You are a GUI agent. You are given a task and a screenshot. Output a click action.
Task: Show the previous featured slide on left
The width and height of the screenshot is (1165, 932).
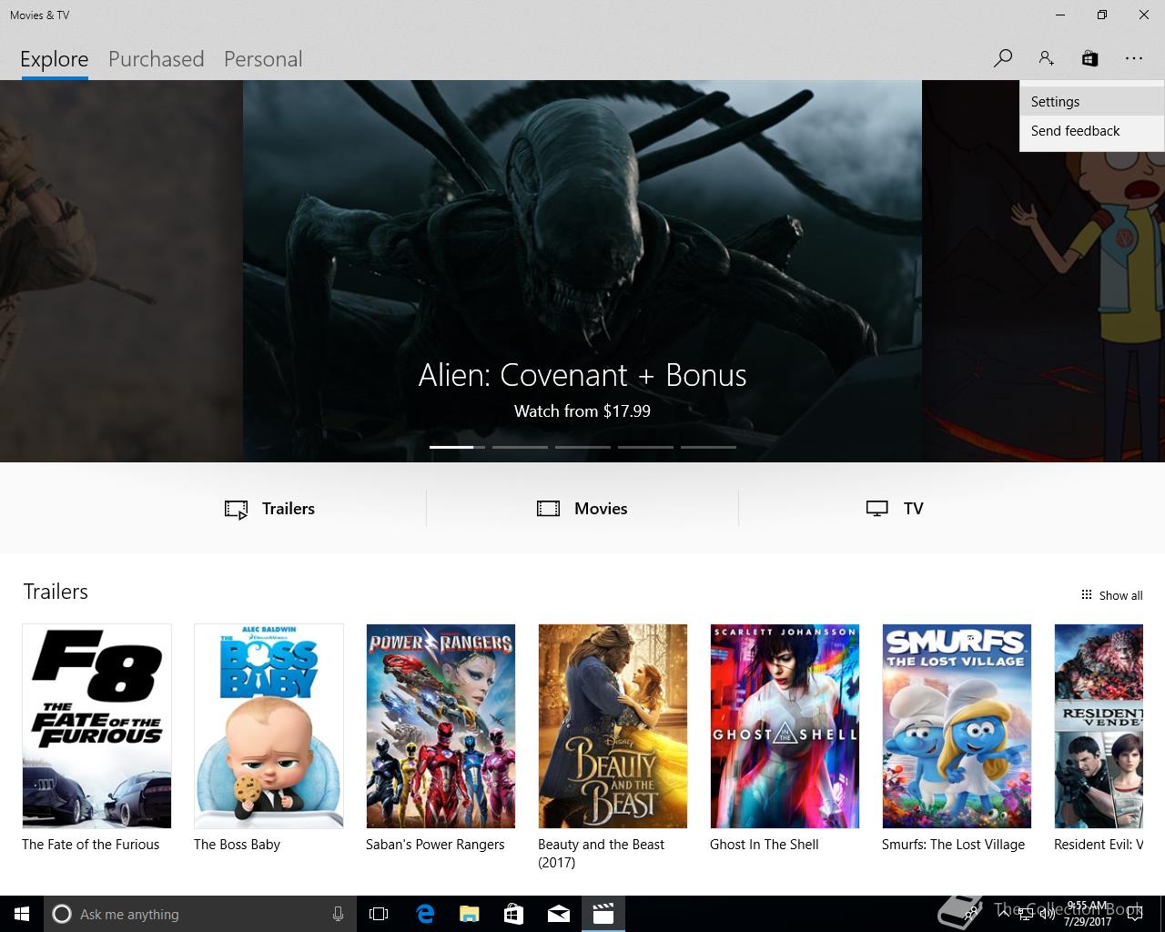tap(121, 271)
